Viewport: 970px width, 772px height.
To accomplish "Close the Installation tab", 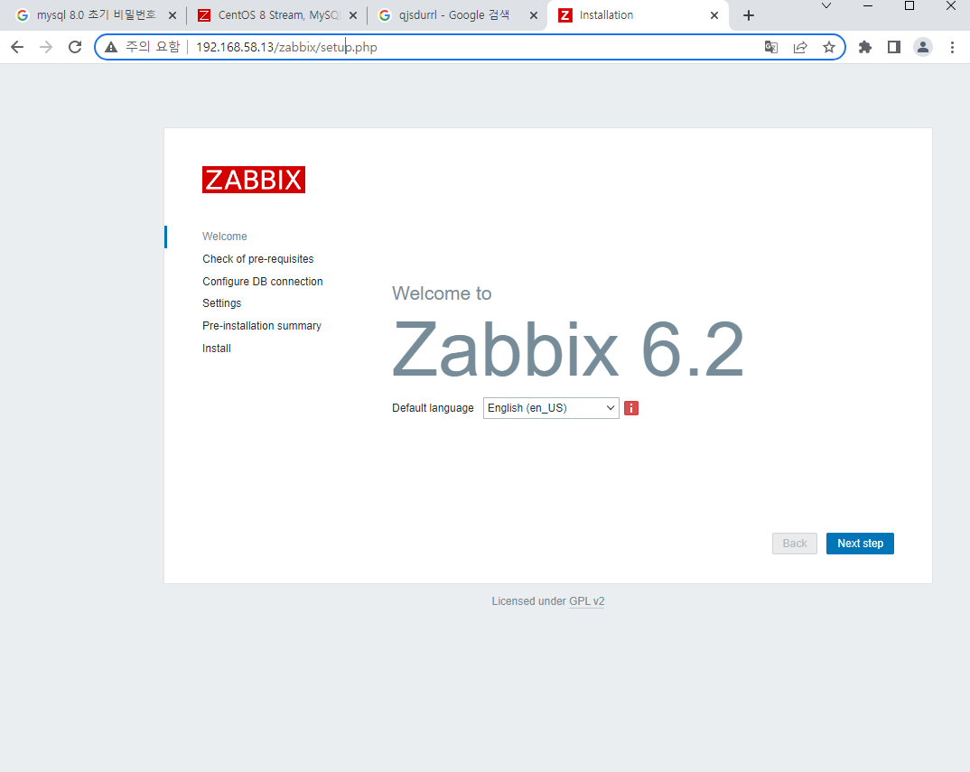I will point(714,15).
